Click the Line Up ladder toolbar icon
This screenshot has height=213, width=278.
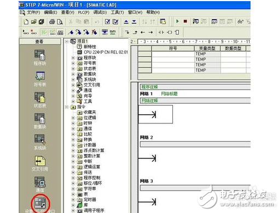[135, 32]
